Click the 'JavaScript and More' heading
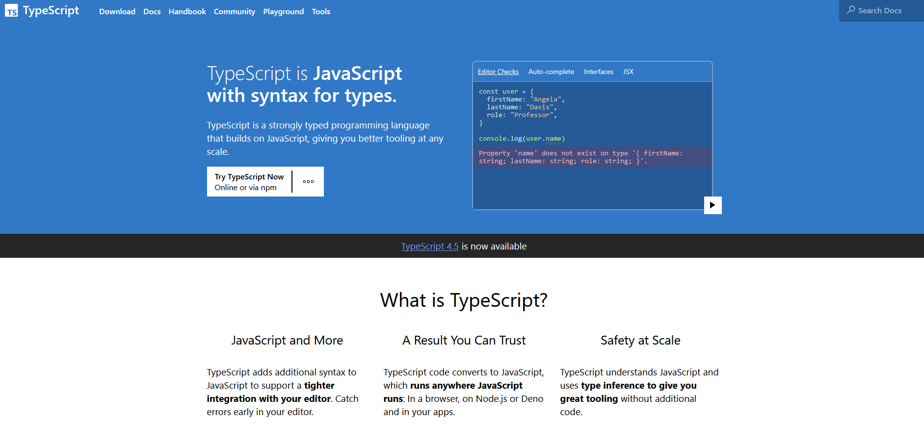This screenshot has height=445, width=924. [287, 340]
